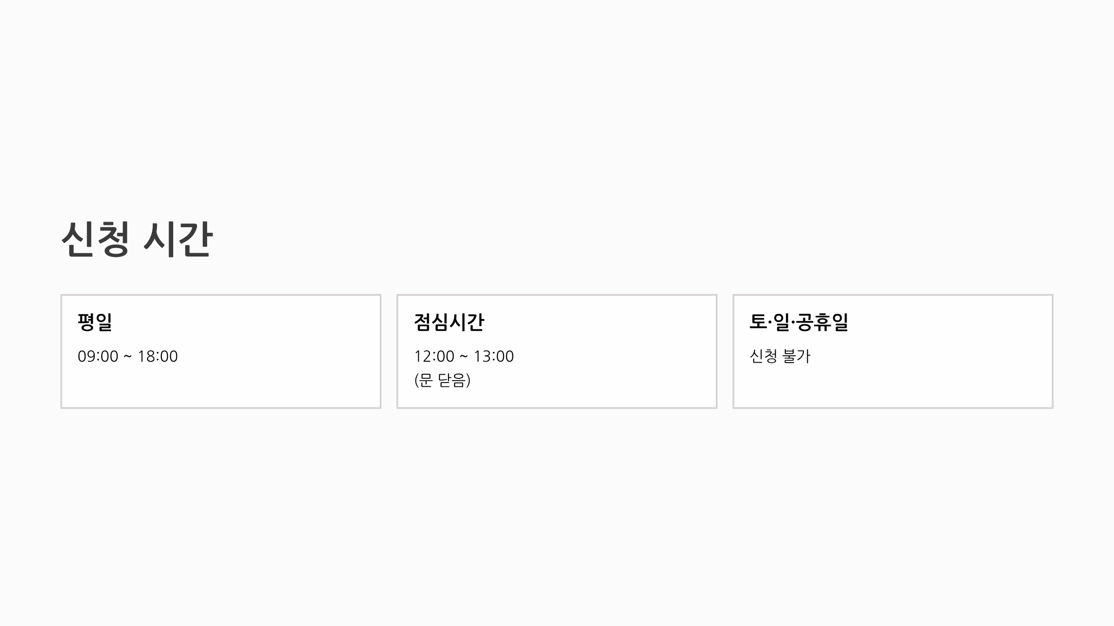1114x626 pixels.
Task: Click the 불가 word in third card
Action: pyautogui.click(x=796, y=356)
